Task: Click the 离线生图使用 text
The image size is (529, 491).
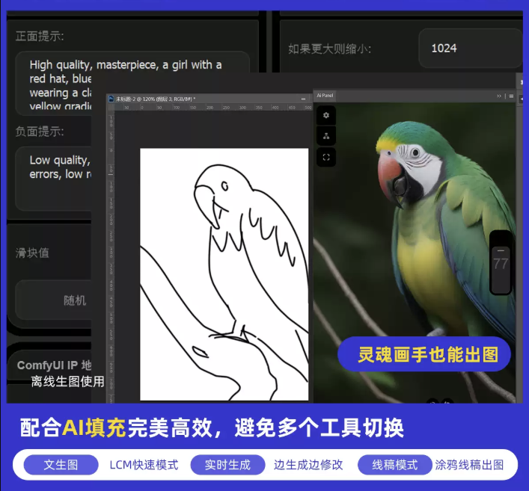Action: pyautogui.click(x=67, y=381)
